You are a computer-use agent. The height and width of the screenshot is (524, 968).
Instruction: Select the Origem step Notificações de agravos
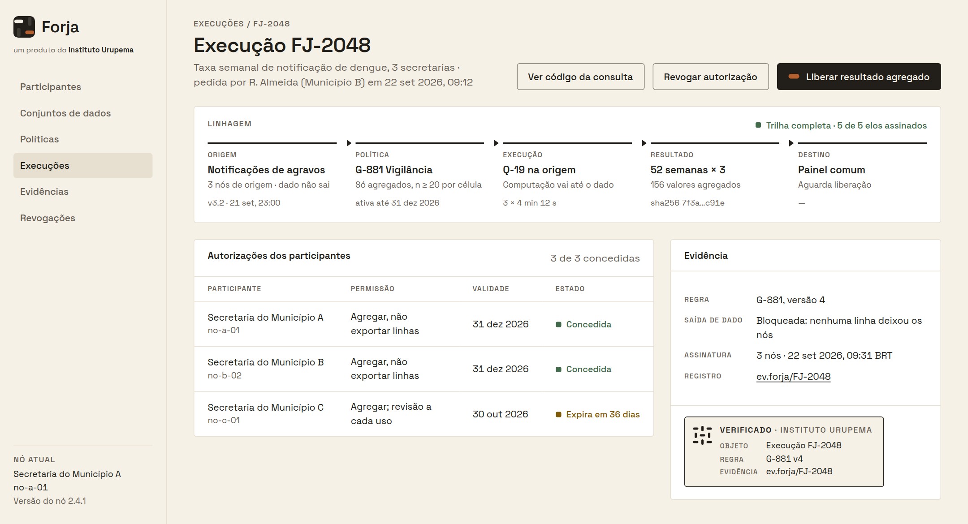(x=272, y=175)
